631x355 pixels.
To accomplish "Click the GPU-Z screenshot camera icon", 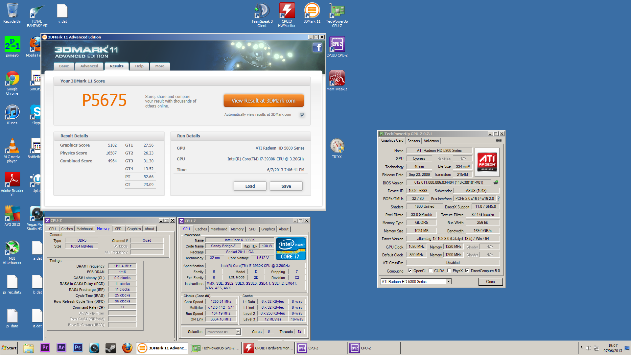I will pos(499,140).
